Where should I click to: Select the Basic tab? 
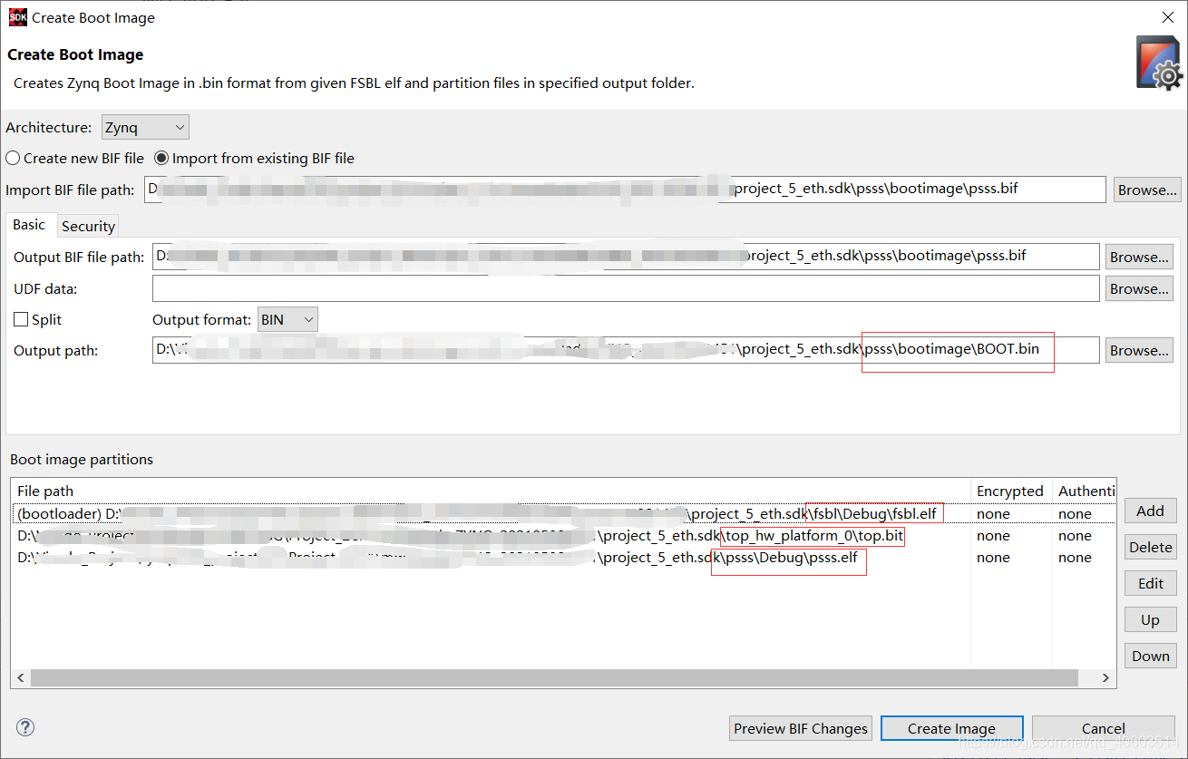[x=31, y=224]
